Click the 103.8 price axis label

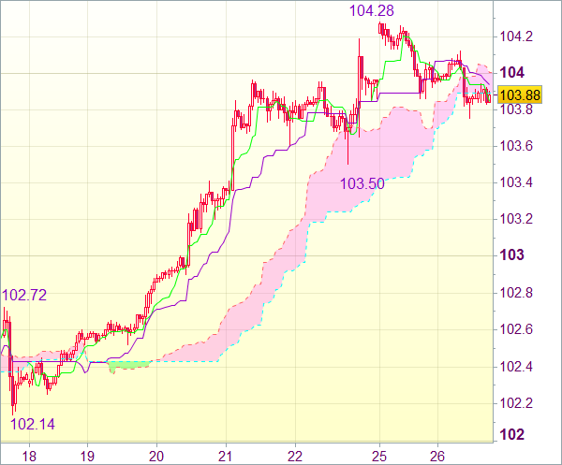pyautogui.click(x=516, y=109)
